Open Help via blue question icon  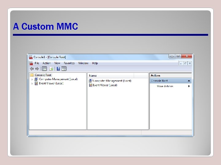pos(58,69)
